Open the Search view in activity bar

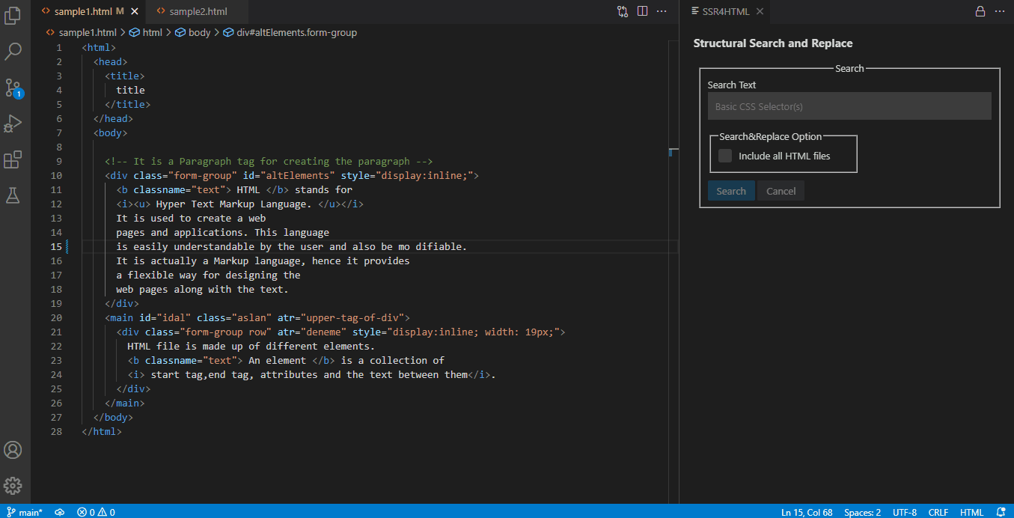pyautogui.click(x=13, y=52)
